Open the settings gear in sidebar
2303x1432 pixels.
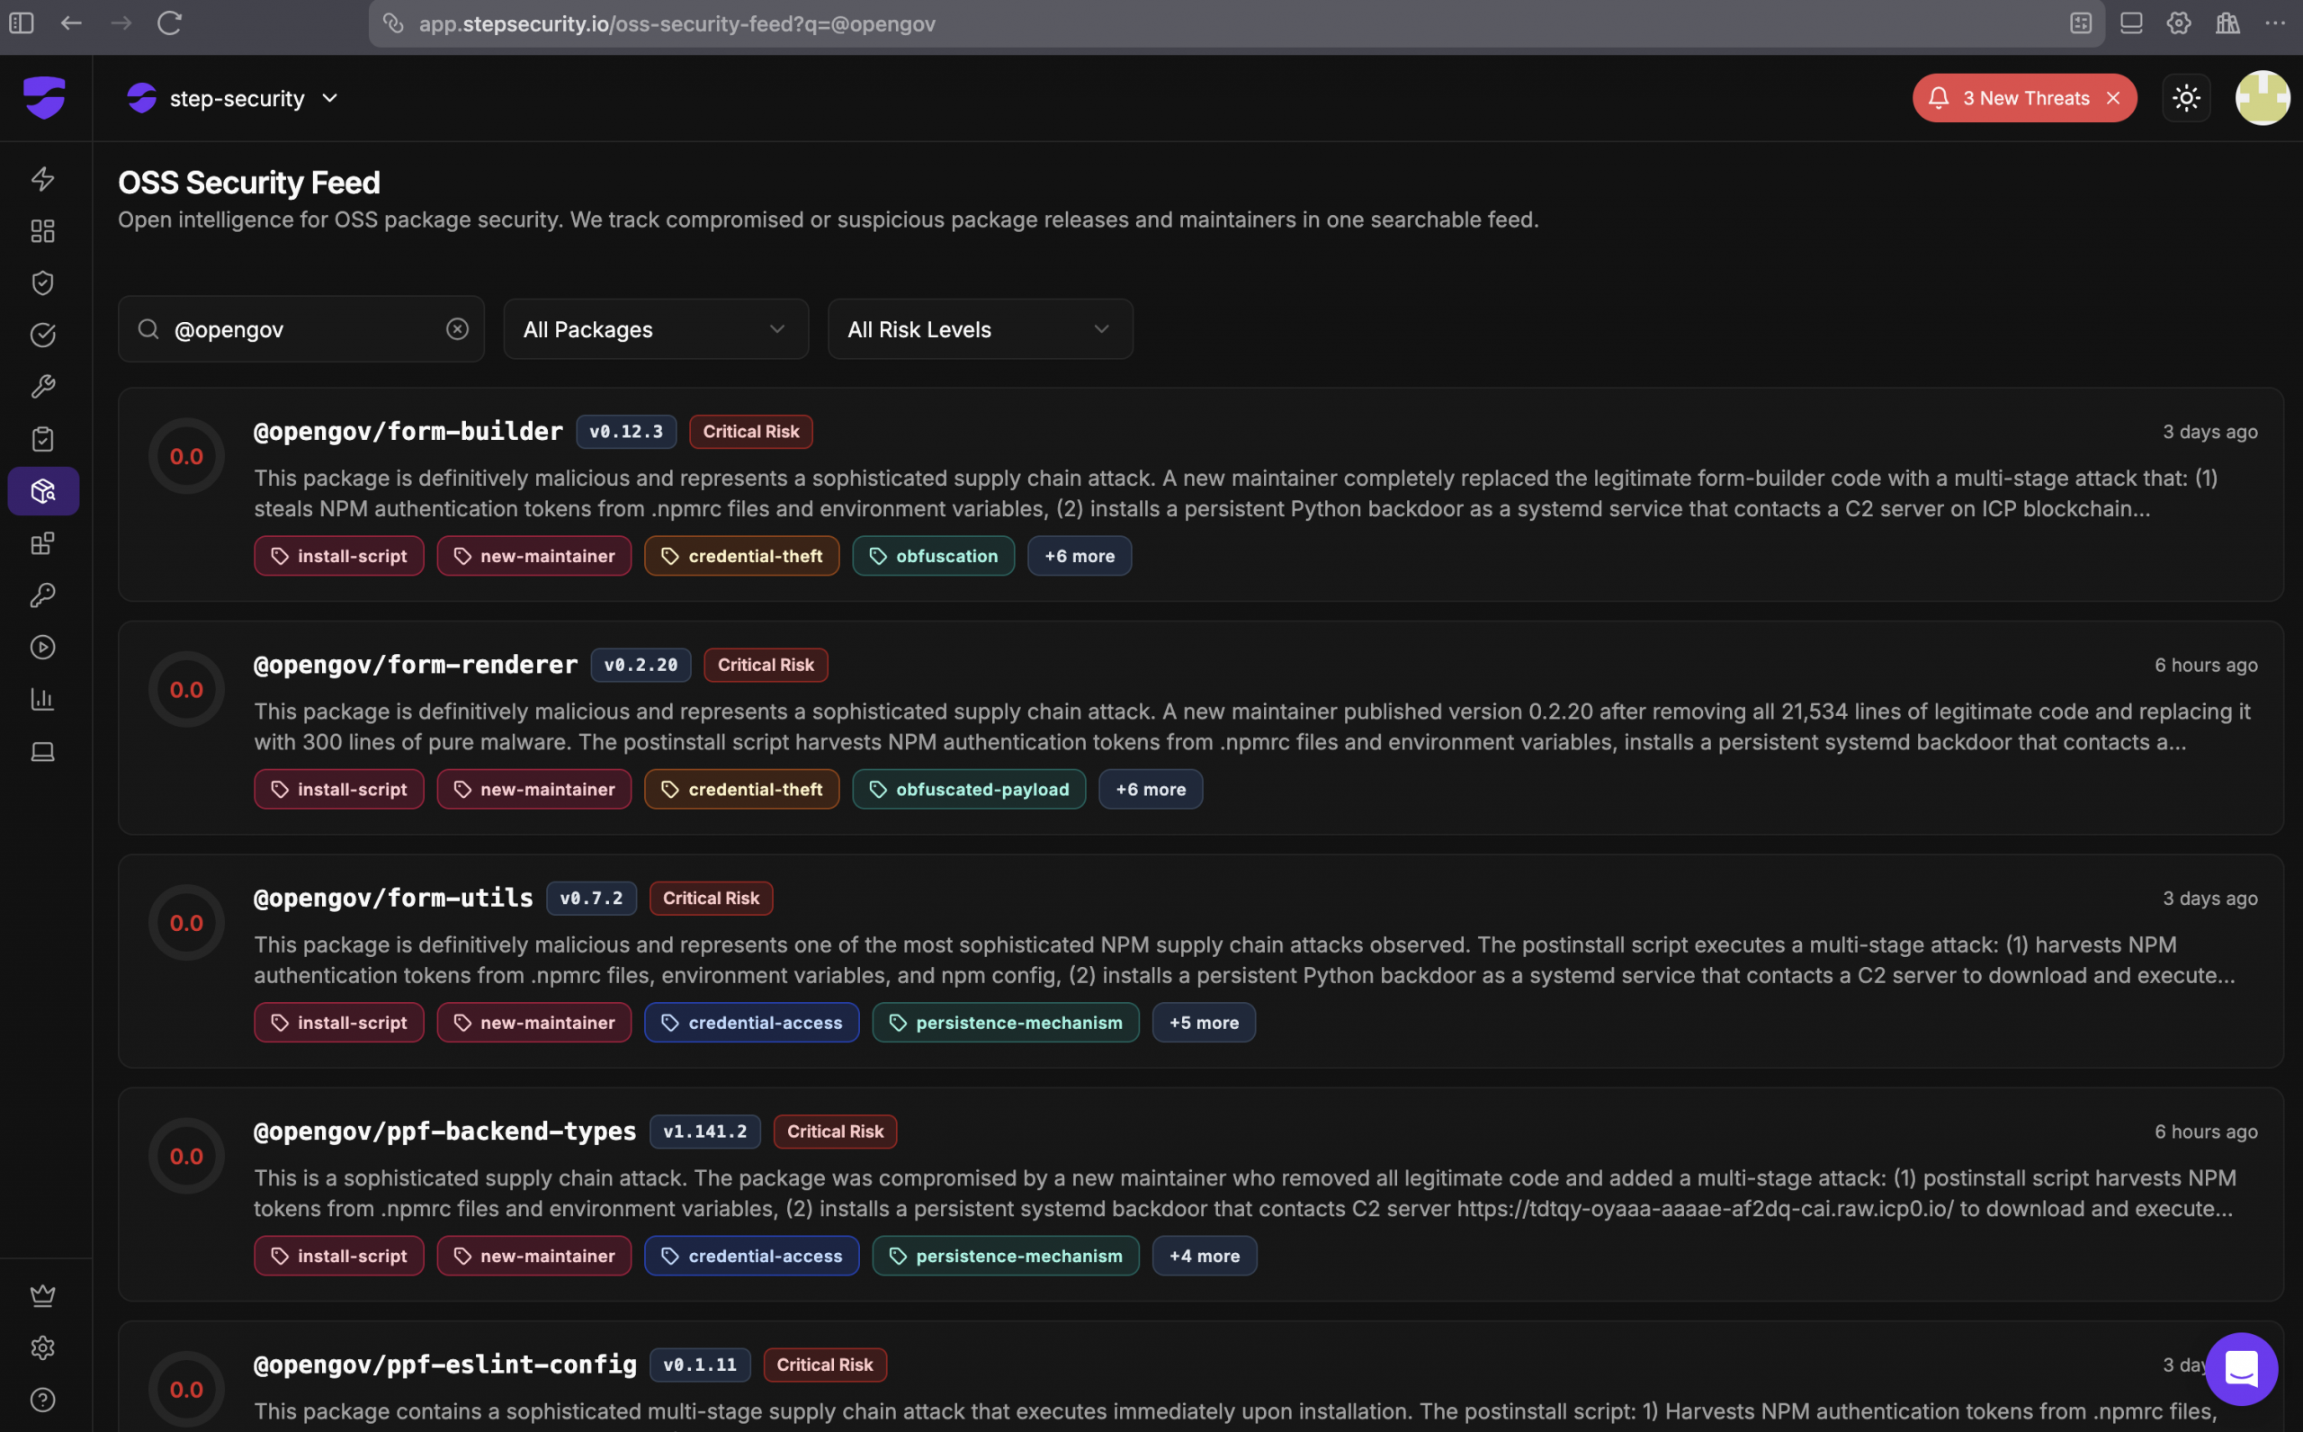tap(42, 1347)
